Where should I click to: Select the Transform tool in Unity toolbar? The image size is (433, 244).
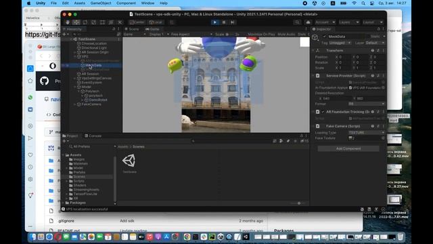point(111,22)
